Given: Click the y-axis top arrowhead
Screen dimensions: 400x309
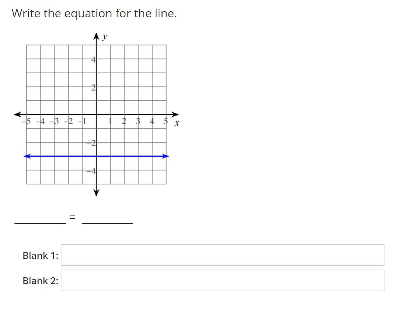Looking at the screenshot, I should (96, 36).
